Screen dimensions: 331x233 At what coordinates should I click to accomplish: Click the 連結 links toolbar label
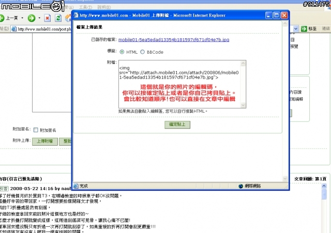point(326,28)
